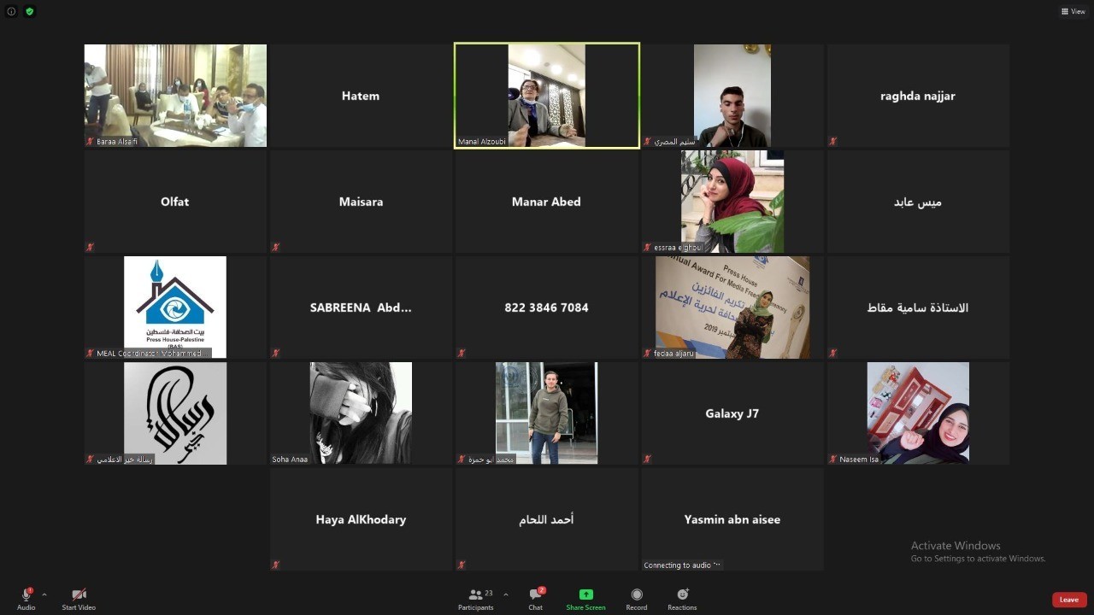
Task: Start recording with the Record icon
Action: [x=636, y=599]
